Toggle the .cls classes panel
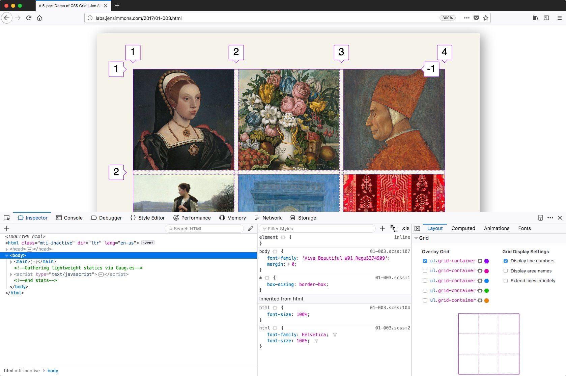The image size is (566, 376). coord(405,228)
